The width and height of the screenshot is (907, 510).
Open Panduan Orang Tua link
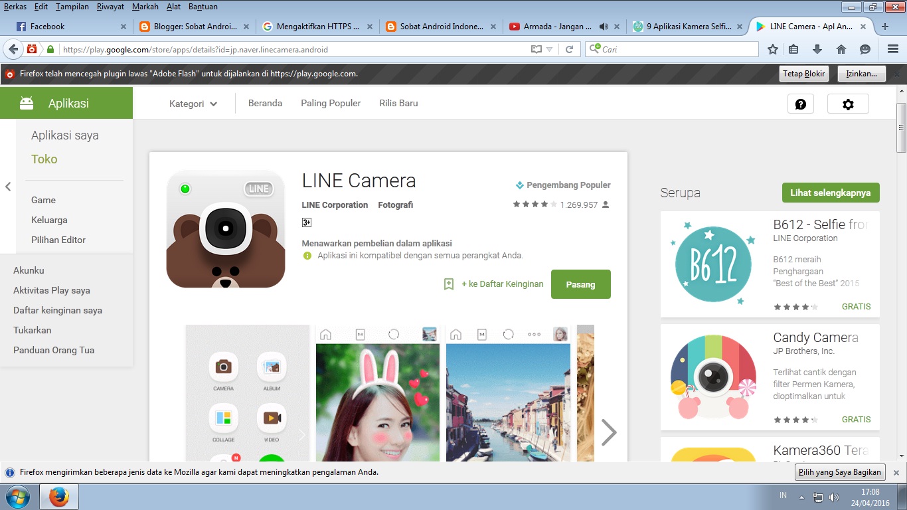tap(54, 350)
